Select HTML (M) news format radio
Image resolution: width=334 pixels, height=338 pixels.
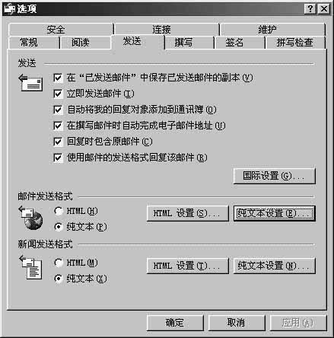(59, 263)
